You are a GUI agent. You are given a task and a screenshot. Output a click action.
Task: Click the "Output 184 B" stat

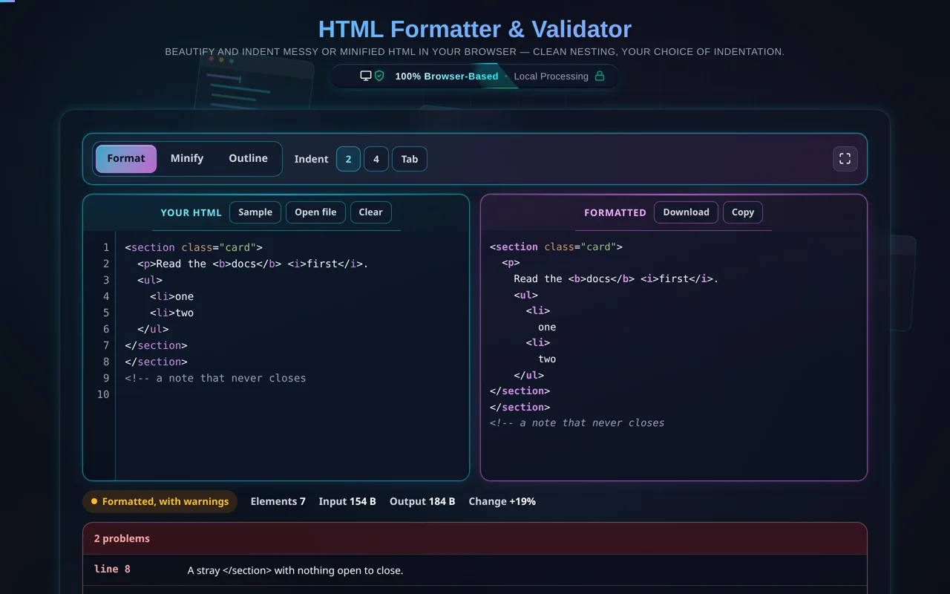[422, 501]
